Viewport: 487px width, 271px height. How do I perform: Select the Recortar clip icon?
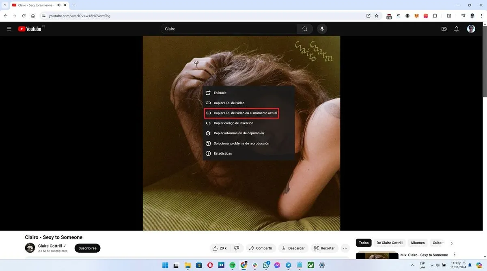click(x=316, y=248)
